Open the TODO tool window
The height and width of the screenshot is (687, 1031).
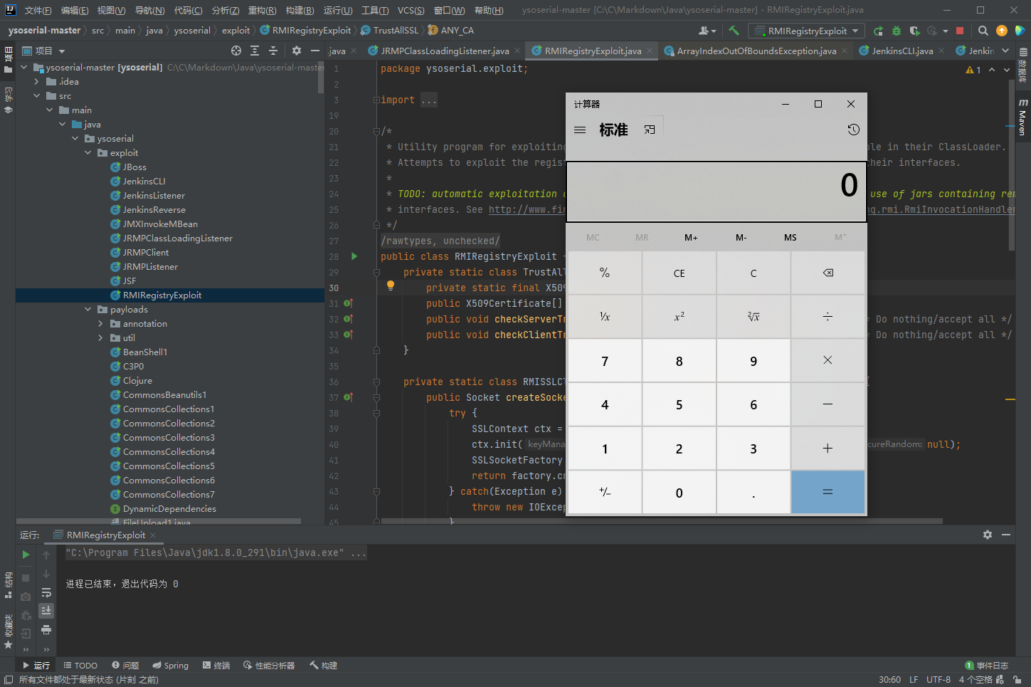pos(80,666)
